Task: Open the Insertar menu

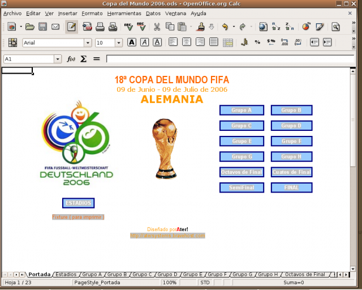Action: 68,14
